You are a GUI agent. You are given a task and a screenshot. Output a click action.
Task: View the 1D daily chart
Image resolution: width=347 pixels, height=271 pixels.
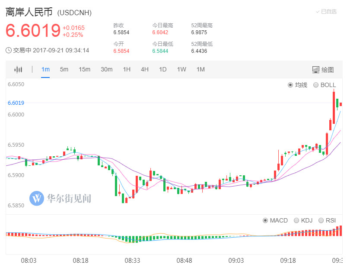(162, 70)
